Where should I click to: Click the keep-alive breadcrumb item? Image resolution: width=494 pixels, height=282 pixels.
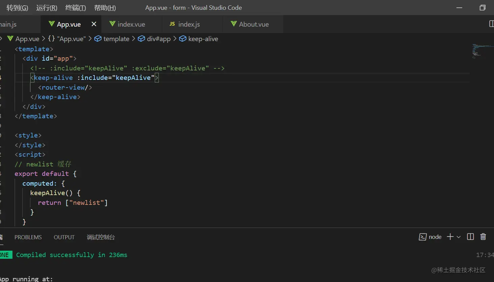pos(203,39)
